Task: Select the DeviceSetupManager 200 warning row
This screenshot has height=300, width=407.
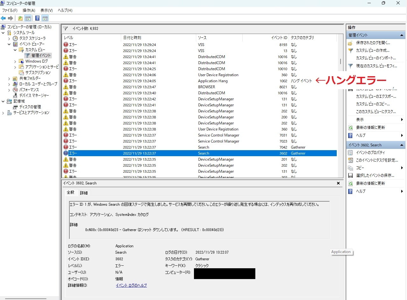Action: click(200, 117)
